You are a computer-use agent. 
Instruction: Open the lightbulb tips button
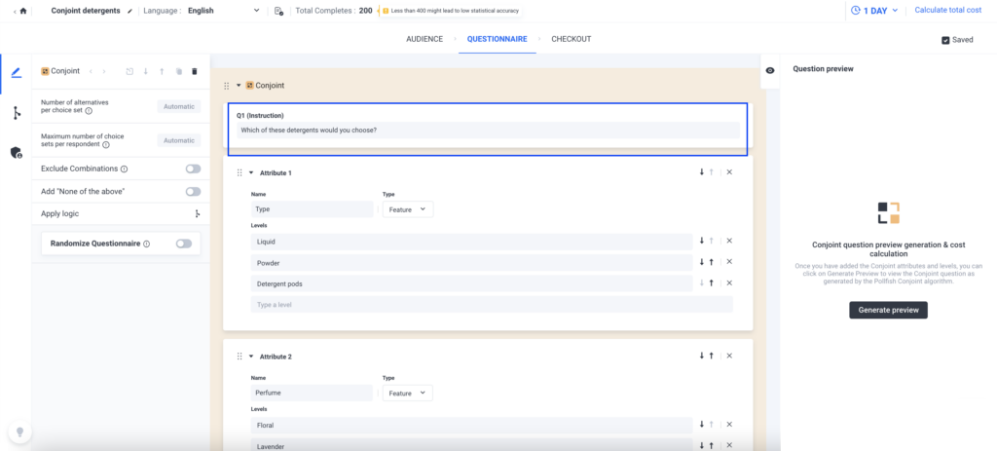tap(19, 432)
